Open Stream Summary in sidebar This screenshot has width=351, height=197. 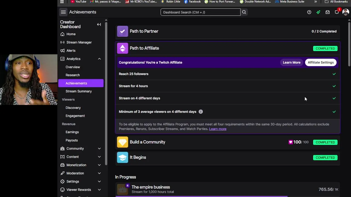[x=78, y=91]
